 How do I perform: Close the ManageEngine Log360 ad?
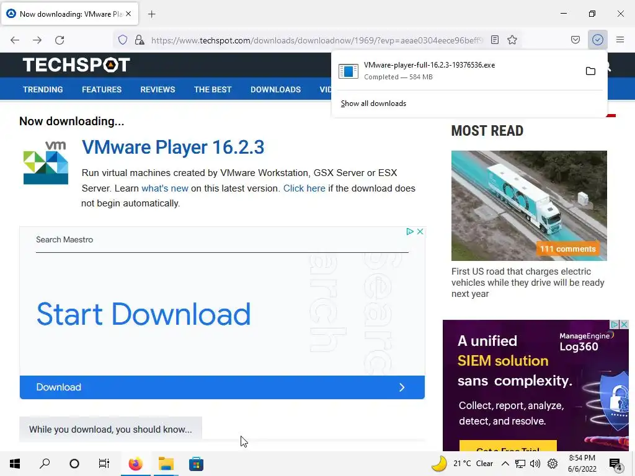[x=624, y=324]
